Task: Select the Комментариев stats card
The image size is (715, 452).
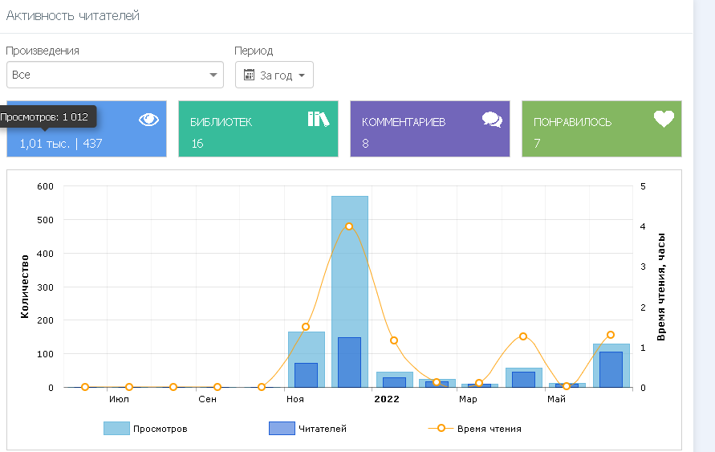Action: pos(429,128)
